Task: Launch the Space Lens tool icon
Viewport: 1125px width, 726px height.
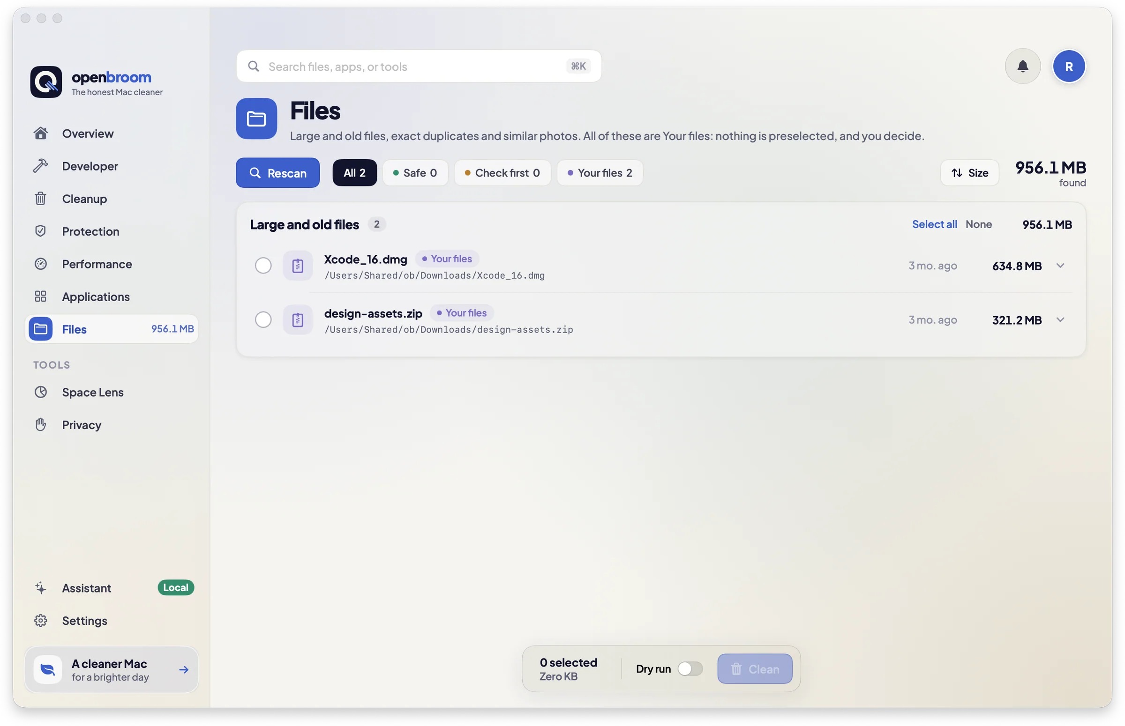Action: point(41,392)
